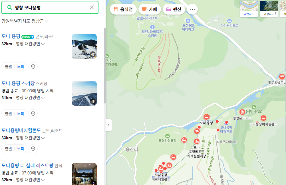Grab the results list scrollbar
Viewport: 286px width, 185px height.
click(x=105, y=66)
